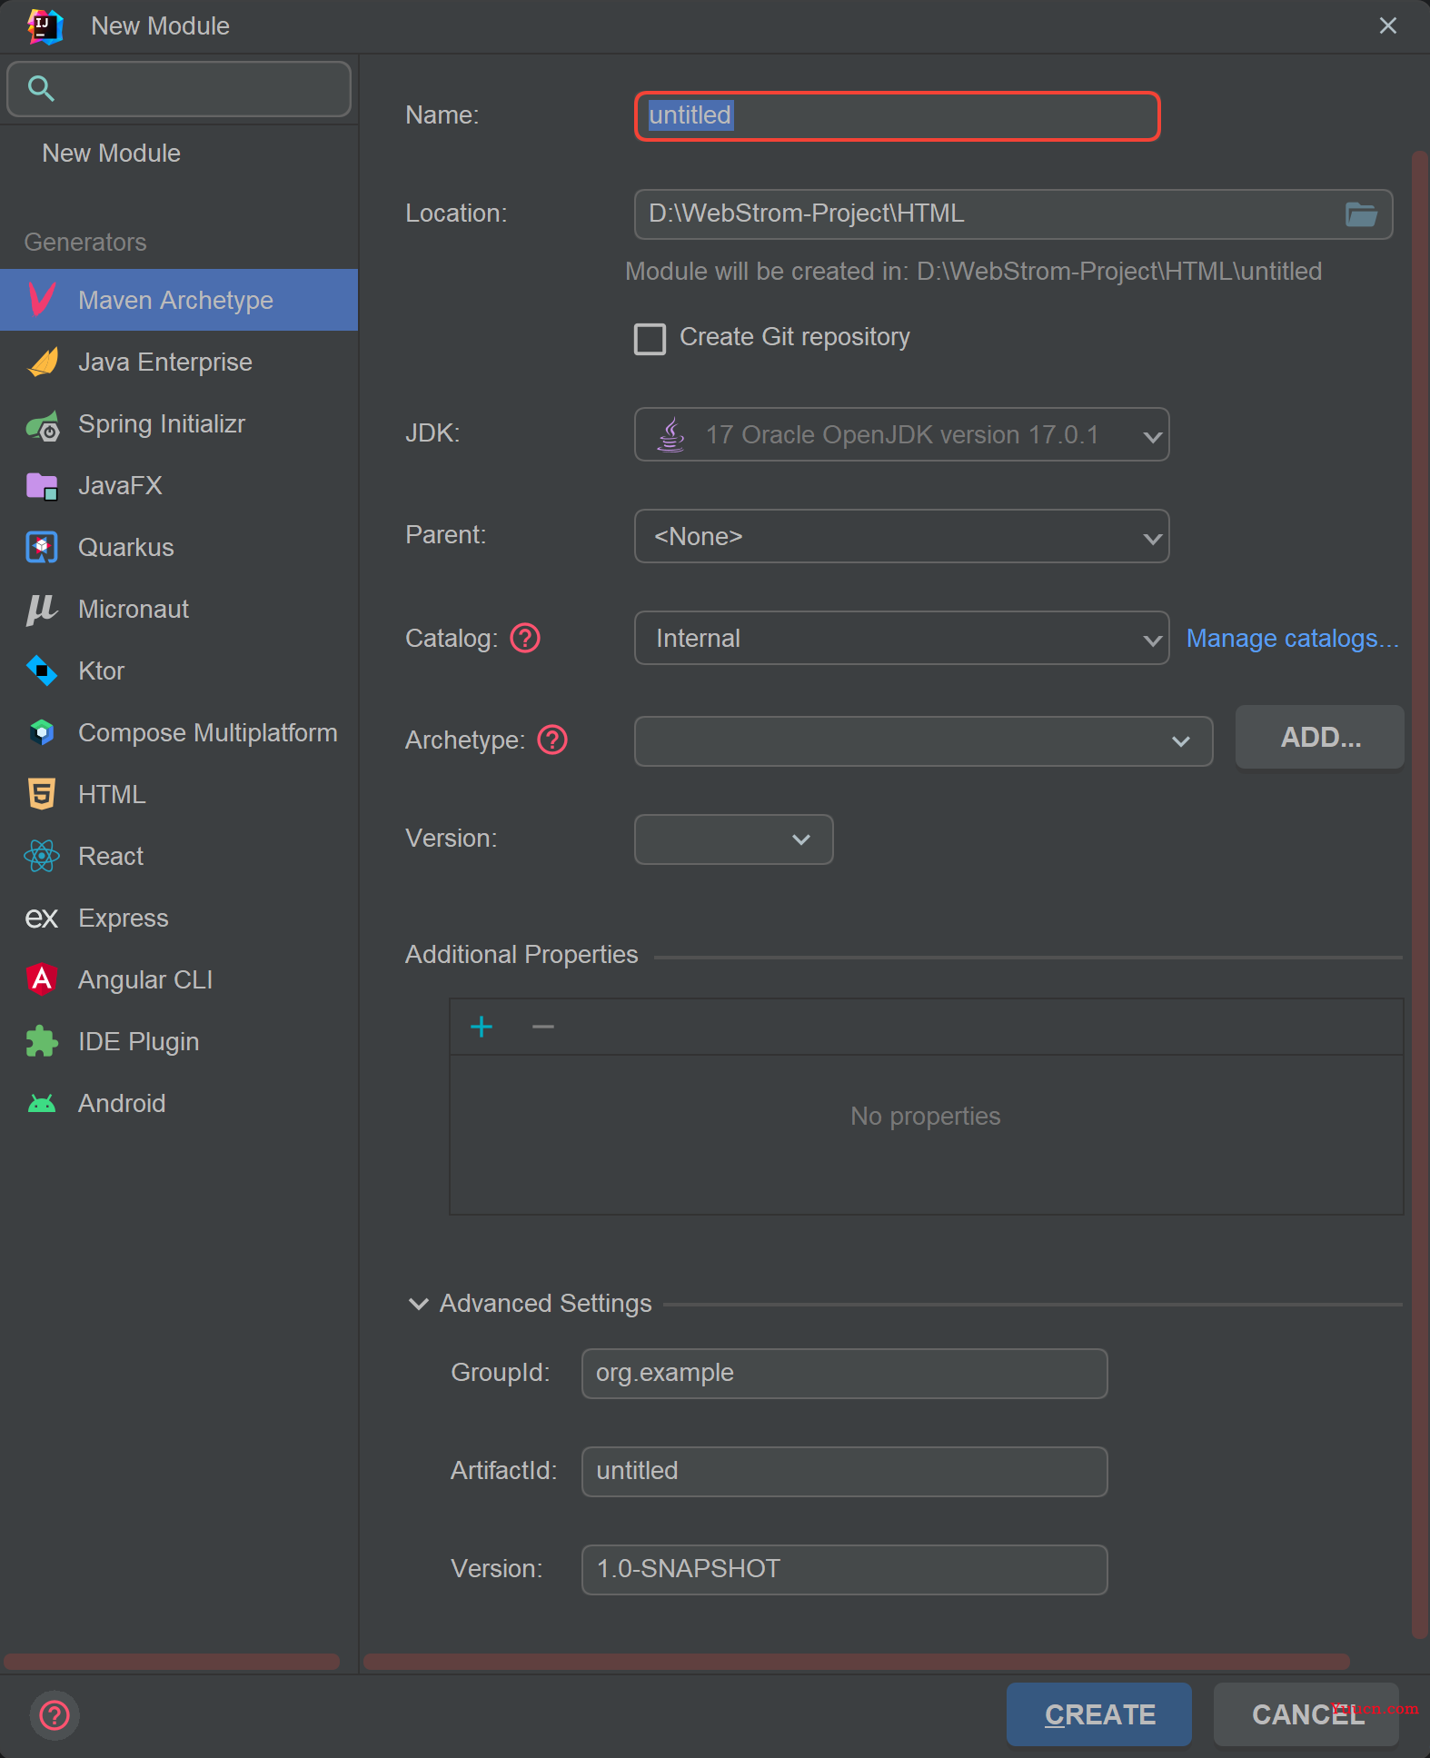Click the Maven Archetype V icon

pyautogui.click(x=42, y=300)
